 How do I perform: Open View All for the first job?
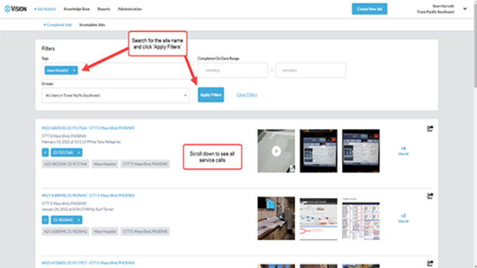pos(403,153)
